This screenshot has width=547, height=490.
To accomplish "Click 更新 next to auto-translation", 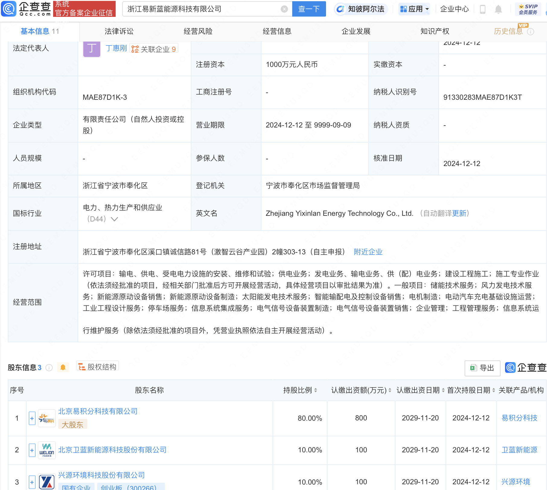I will [x=459, y=213].
